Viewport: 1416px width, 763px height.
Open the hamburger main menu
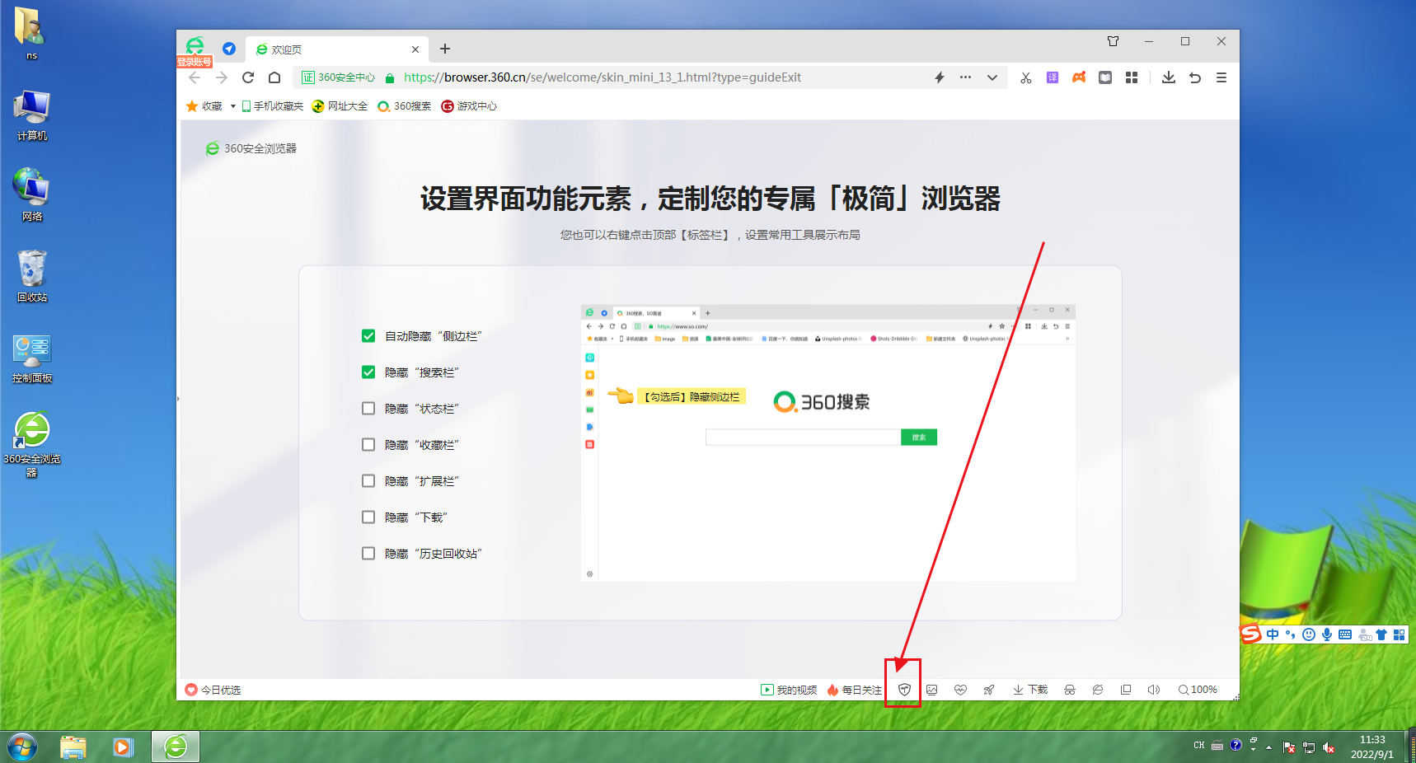click(1221, 77)
